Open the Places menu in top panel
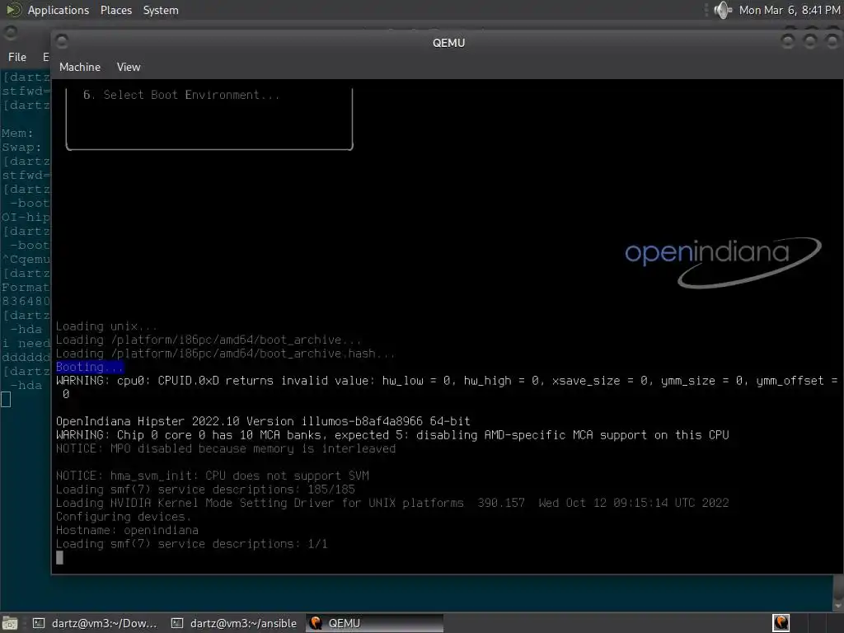This screenshot has height=633, width=844. point(115,10)
